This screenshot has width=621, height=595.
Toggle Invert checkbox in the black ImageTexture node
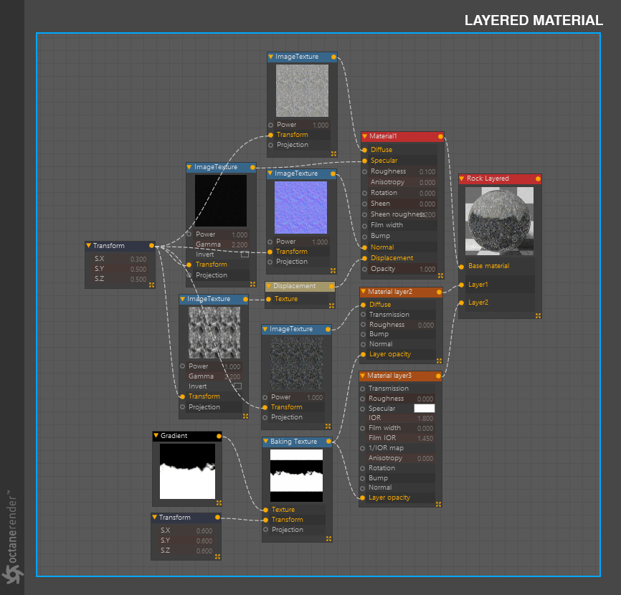[245, 254]
